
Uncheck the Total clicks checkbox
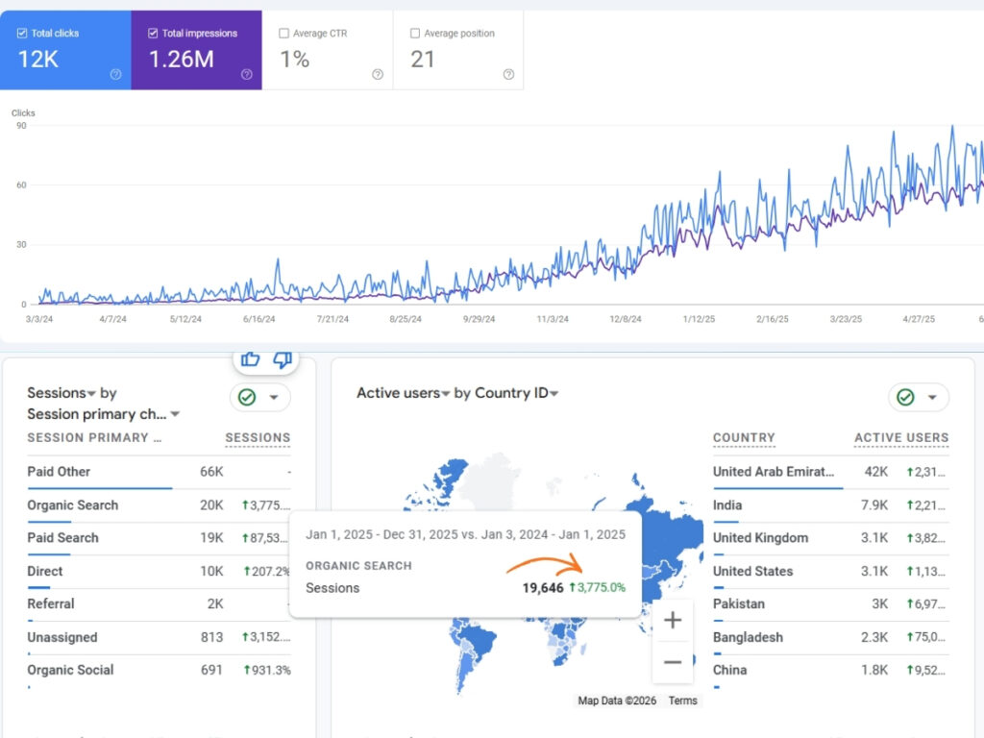pyautogui.click(x=22, y=34)
